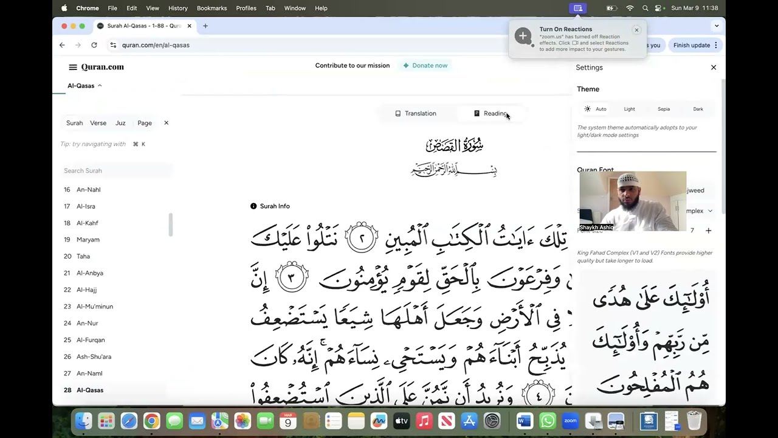Go back in Chrome

(x=62, y=45)
